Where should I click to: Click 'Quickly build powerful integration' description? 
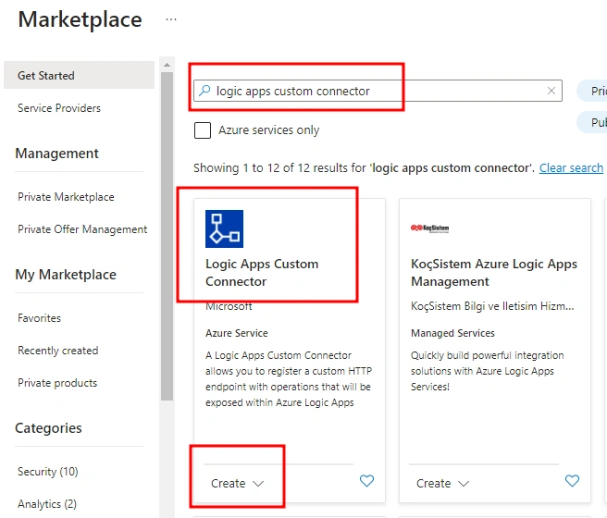(x=487, y=371)
